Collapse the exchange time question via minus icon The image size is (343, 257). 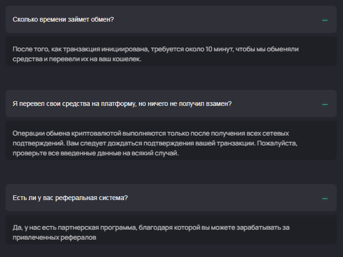[x=325, y=20]
